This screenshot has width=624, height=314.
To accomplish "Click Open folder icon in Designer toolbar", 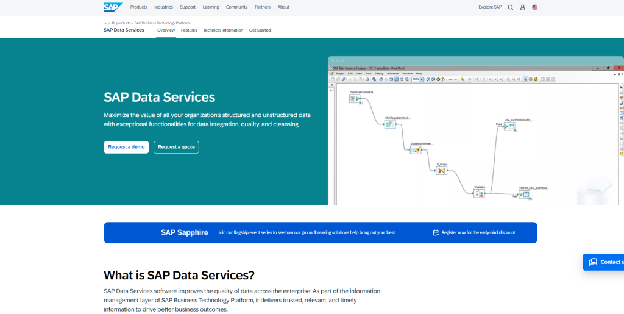I will click(338, 79).
